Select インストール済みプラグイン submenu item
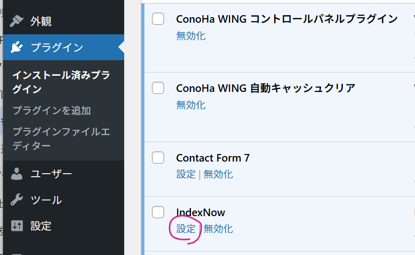Viewport: 415px width, 255px height. (61, 82)
